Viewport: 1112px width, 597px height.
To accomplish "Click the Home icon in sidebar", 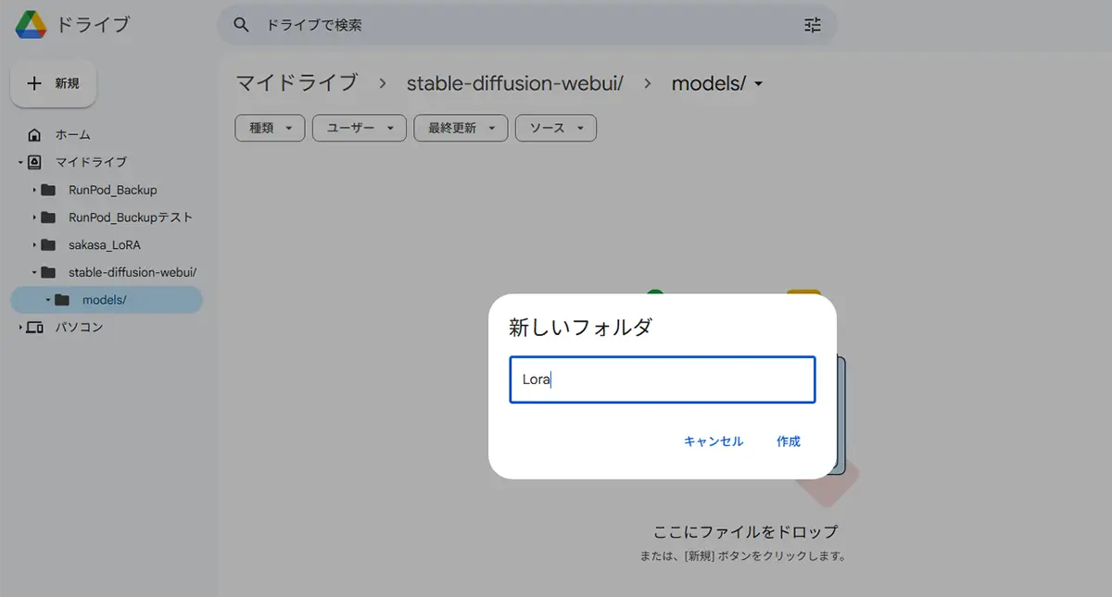I will click(34, 134).
